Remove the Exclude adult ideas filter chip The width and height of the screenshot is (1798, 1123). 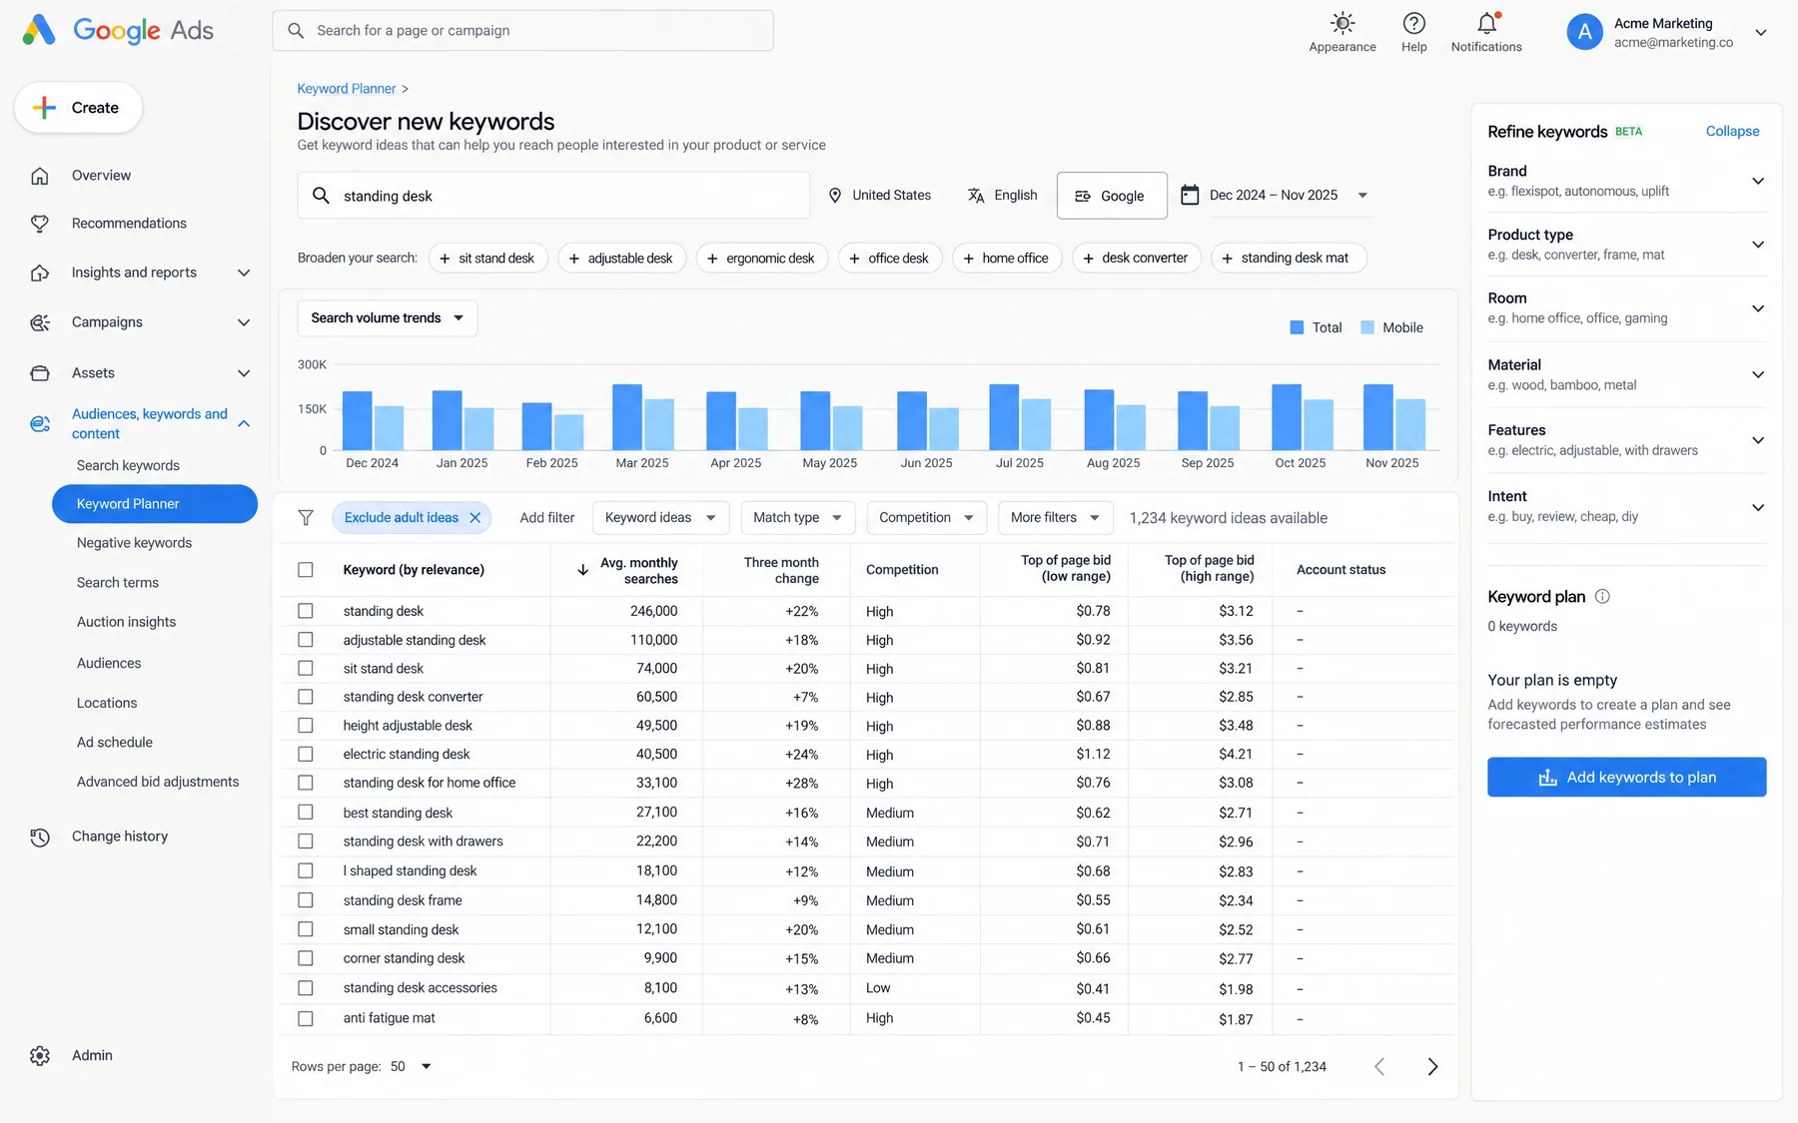coord(475,518)
